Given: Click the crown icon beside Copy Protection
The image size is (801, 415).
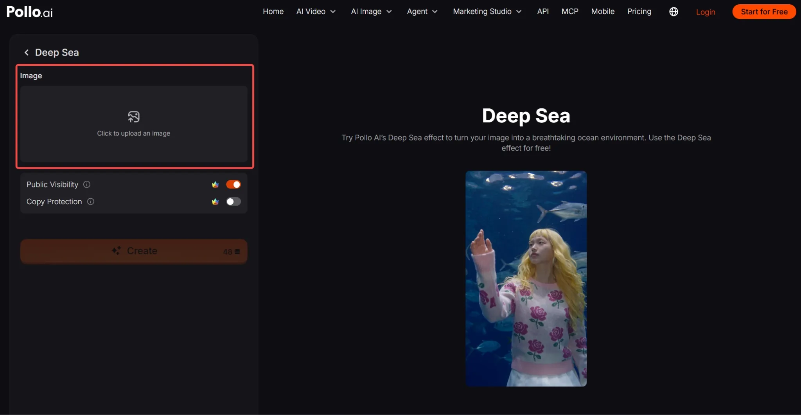Looking at the screenshot, I should coord(215,201).
